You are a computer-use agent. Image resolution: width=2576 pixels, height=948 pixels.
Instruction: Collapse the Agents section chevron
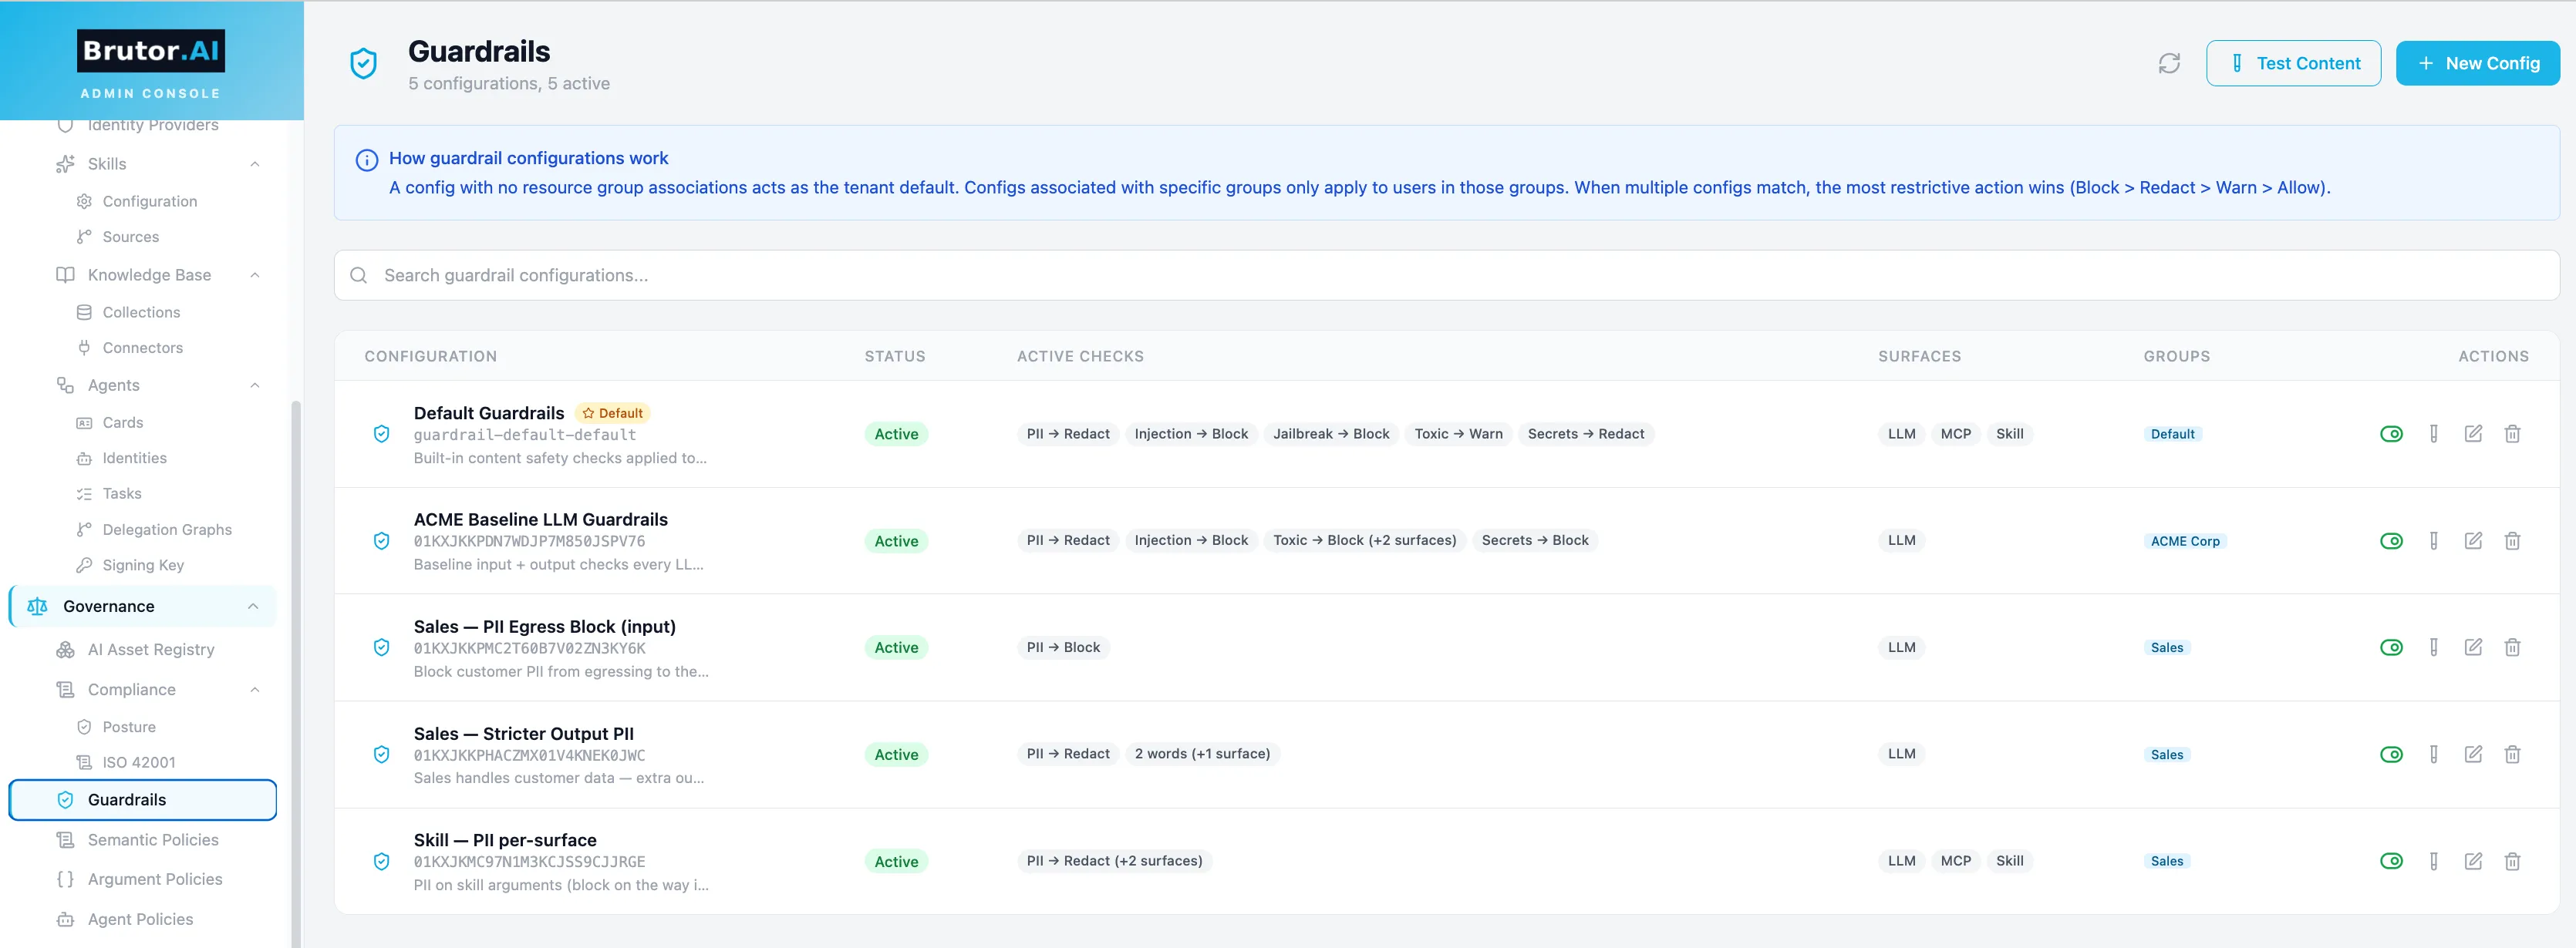click(255, 385)
